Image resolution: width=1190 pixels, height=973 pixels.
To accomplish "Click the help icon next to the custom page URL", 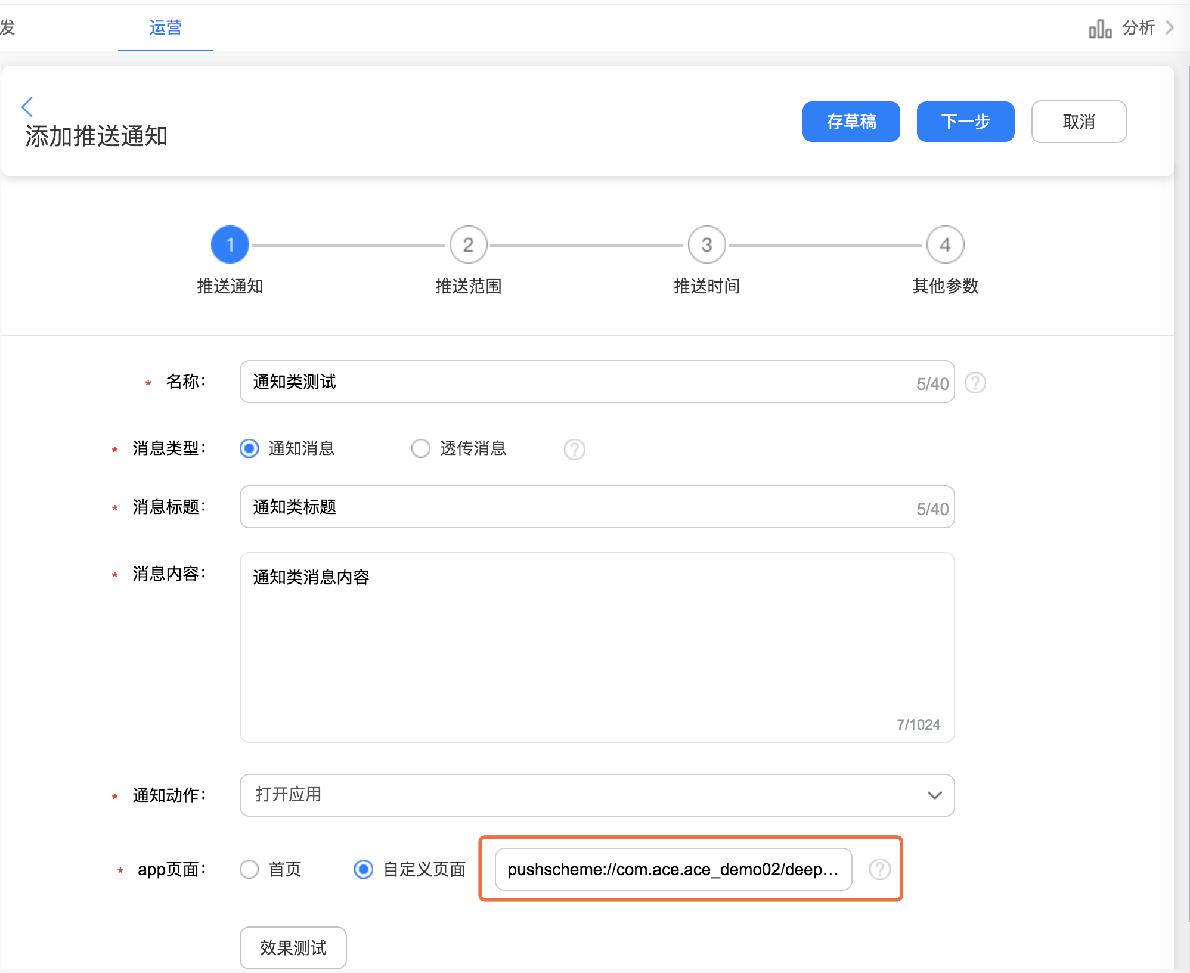I will point(879,869).
